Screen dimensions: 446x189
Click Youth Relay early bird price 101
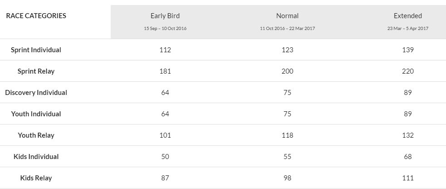click(x=165, y=135)
